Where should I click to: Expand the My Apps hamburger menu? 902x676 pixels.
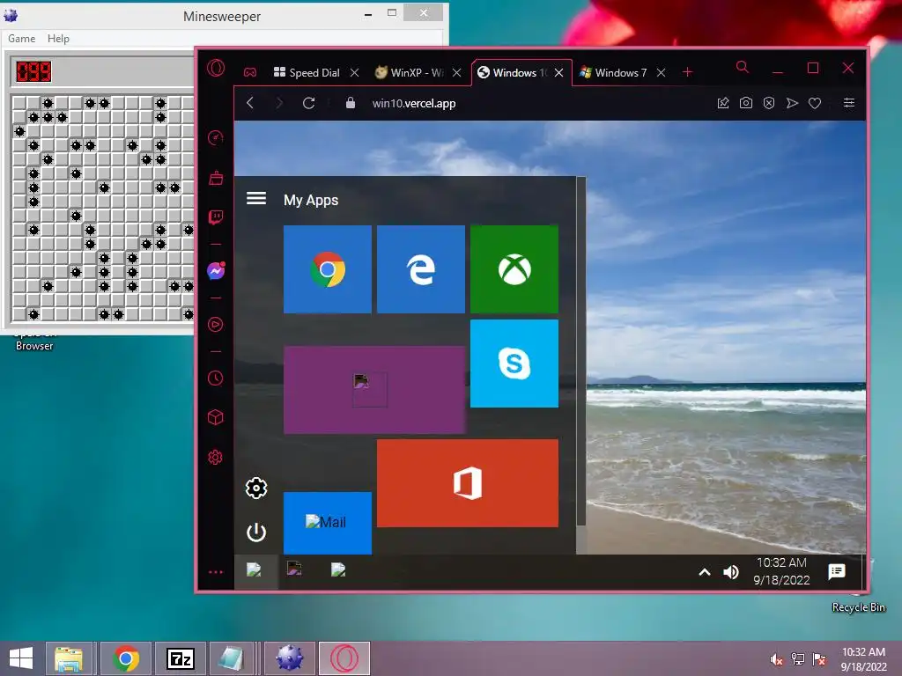256,199
